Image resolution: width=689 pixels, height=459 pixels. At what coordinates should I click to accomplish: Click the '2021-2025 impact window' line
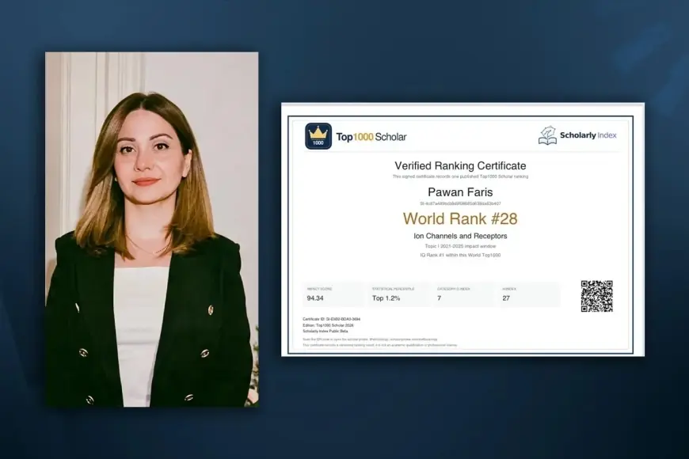click(x=460, y=246)
